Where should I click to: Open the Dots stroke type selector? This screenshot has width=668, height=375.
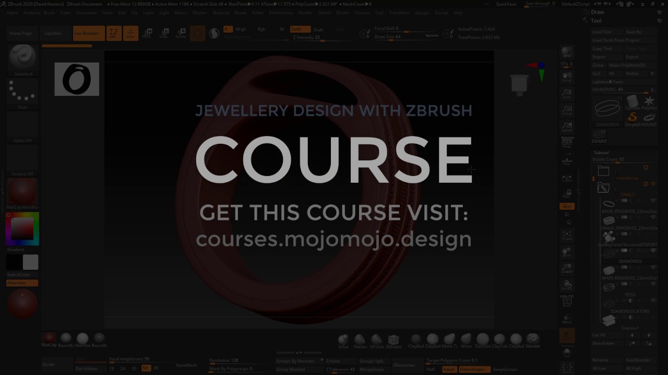coord(22,94)
